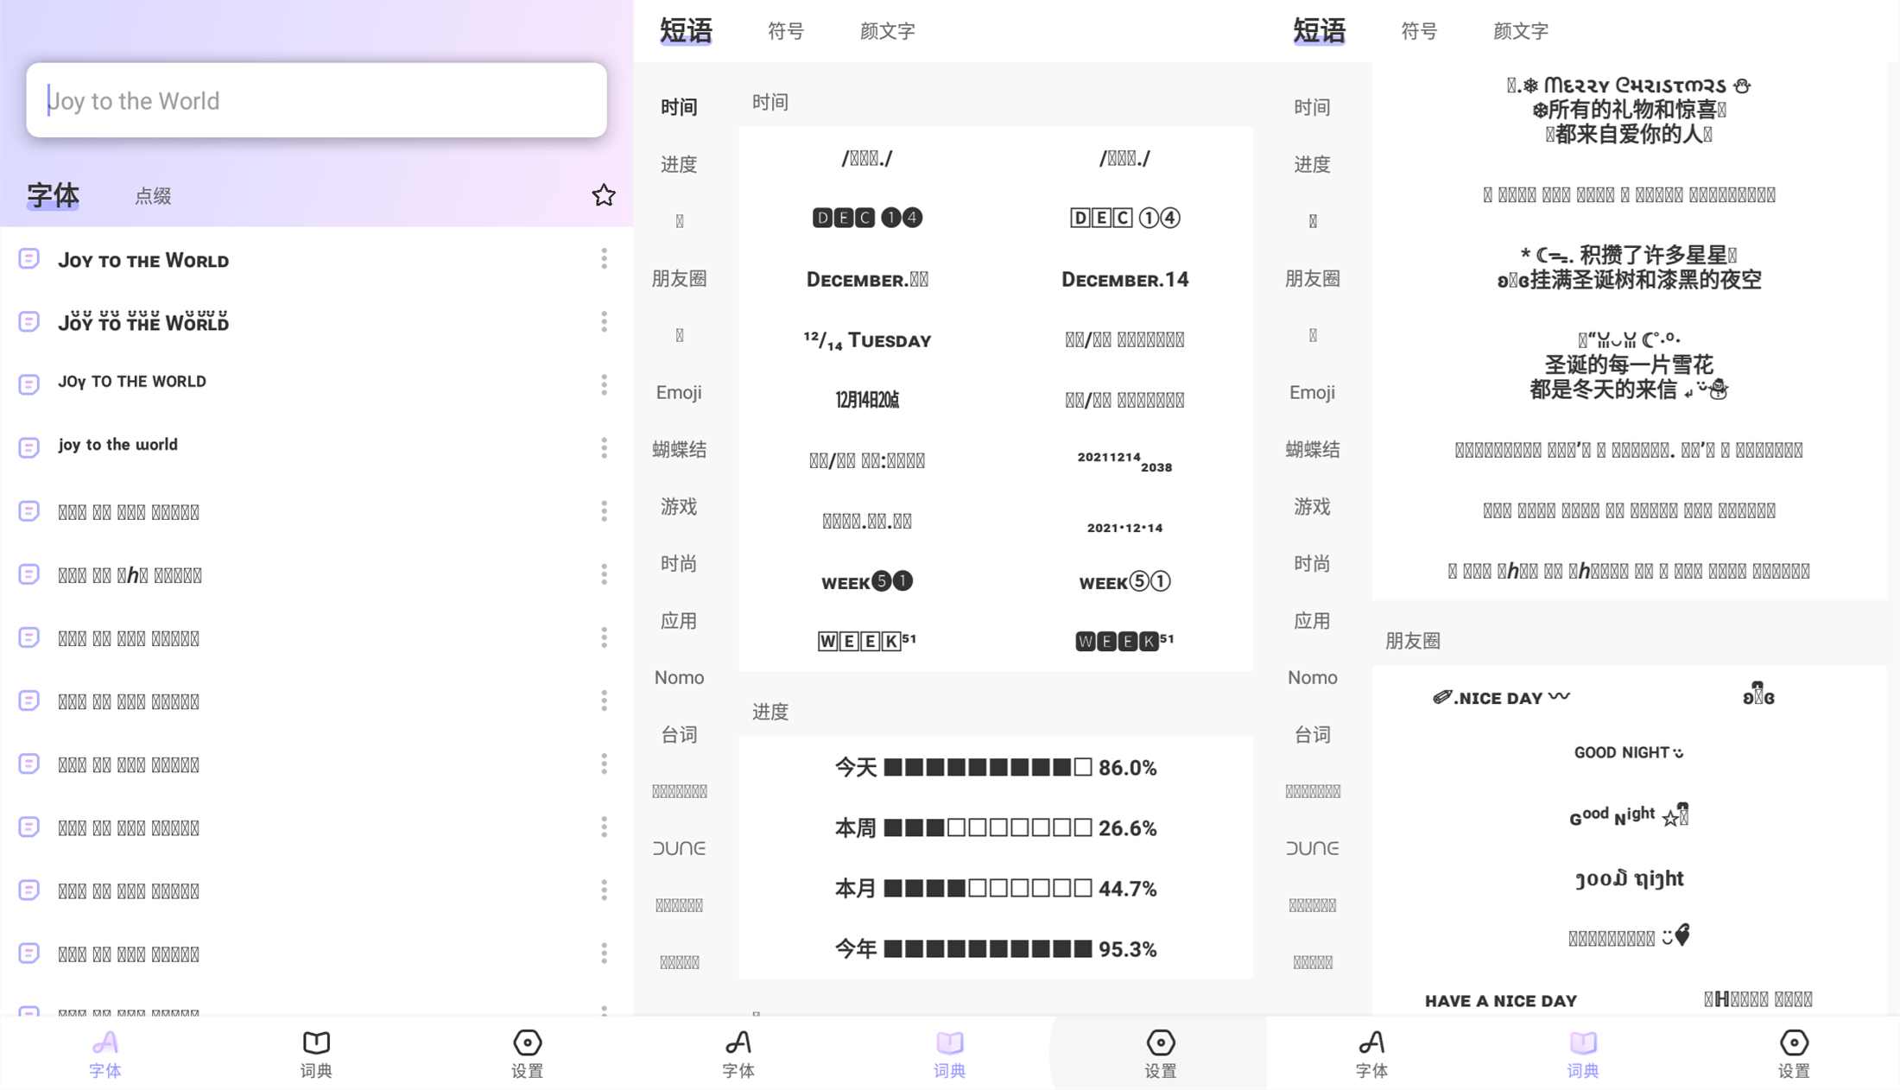Select Emoji category in right sidebar
This screenshot has height=1090, width=1900.
click(x=1312, y=392)
